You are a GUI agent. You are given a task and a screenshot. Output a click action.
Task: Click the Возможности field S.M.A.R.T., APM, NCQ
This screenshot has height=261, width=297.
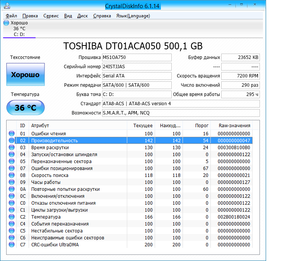pos(181,113)
